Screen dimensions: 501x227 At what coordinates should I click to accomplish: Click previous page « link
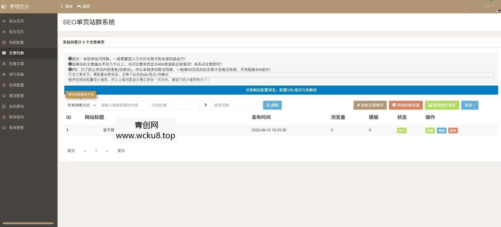[x=85, y=151]
